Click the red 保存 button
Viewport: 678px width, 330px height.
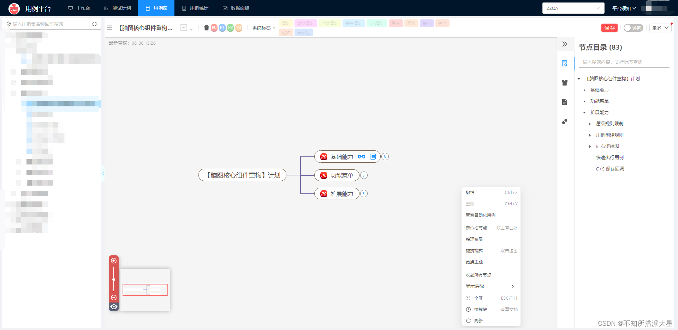(x=609, y=28)
